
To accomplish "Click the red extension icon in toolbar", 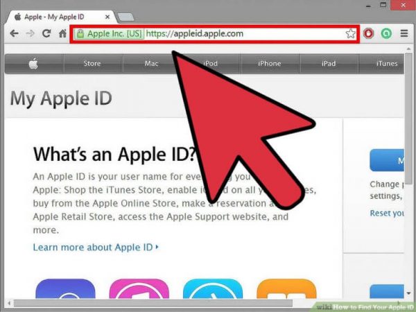I will [369, 33].
